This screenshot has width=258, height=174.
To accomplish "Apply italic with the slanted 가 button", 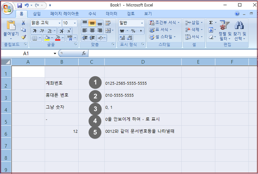I will (x=42, y=31).
